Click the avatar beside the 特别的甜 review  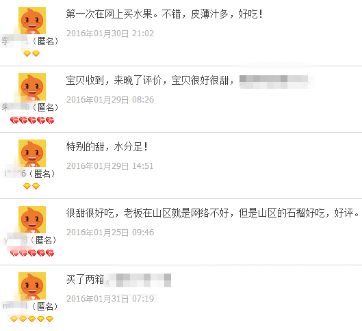tap(32, 153)
